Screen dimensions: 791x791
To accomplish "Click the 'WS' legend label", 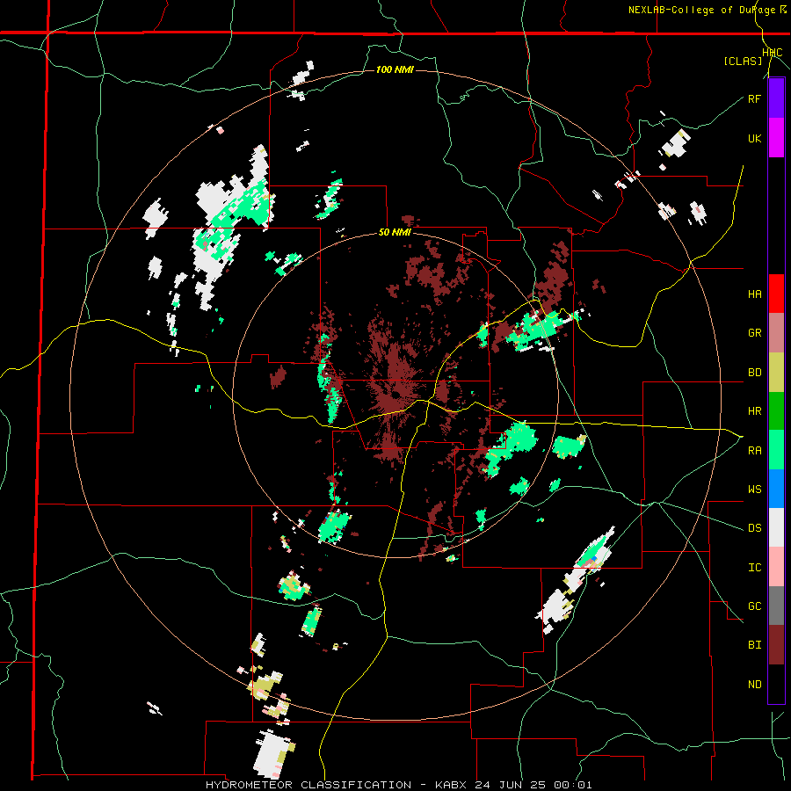I will tap(754, 489).
